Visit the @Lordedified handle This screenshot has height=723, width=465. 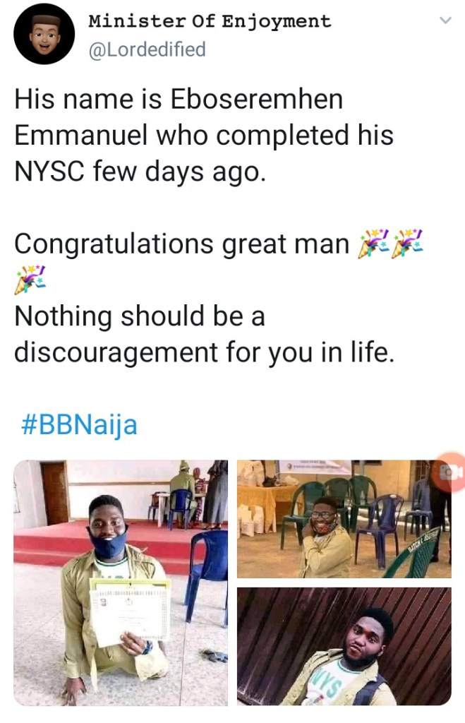click(147, 49)
